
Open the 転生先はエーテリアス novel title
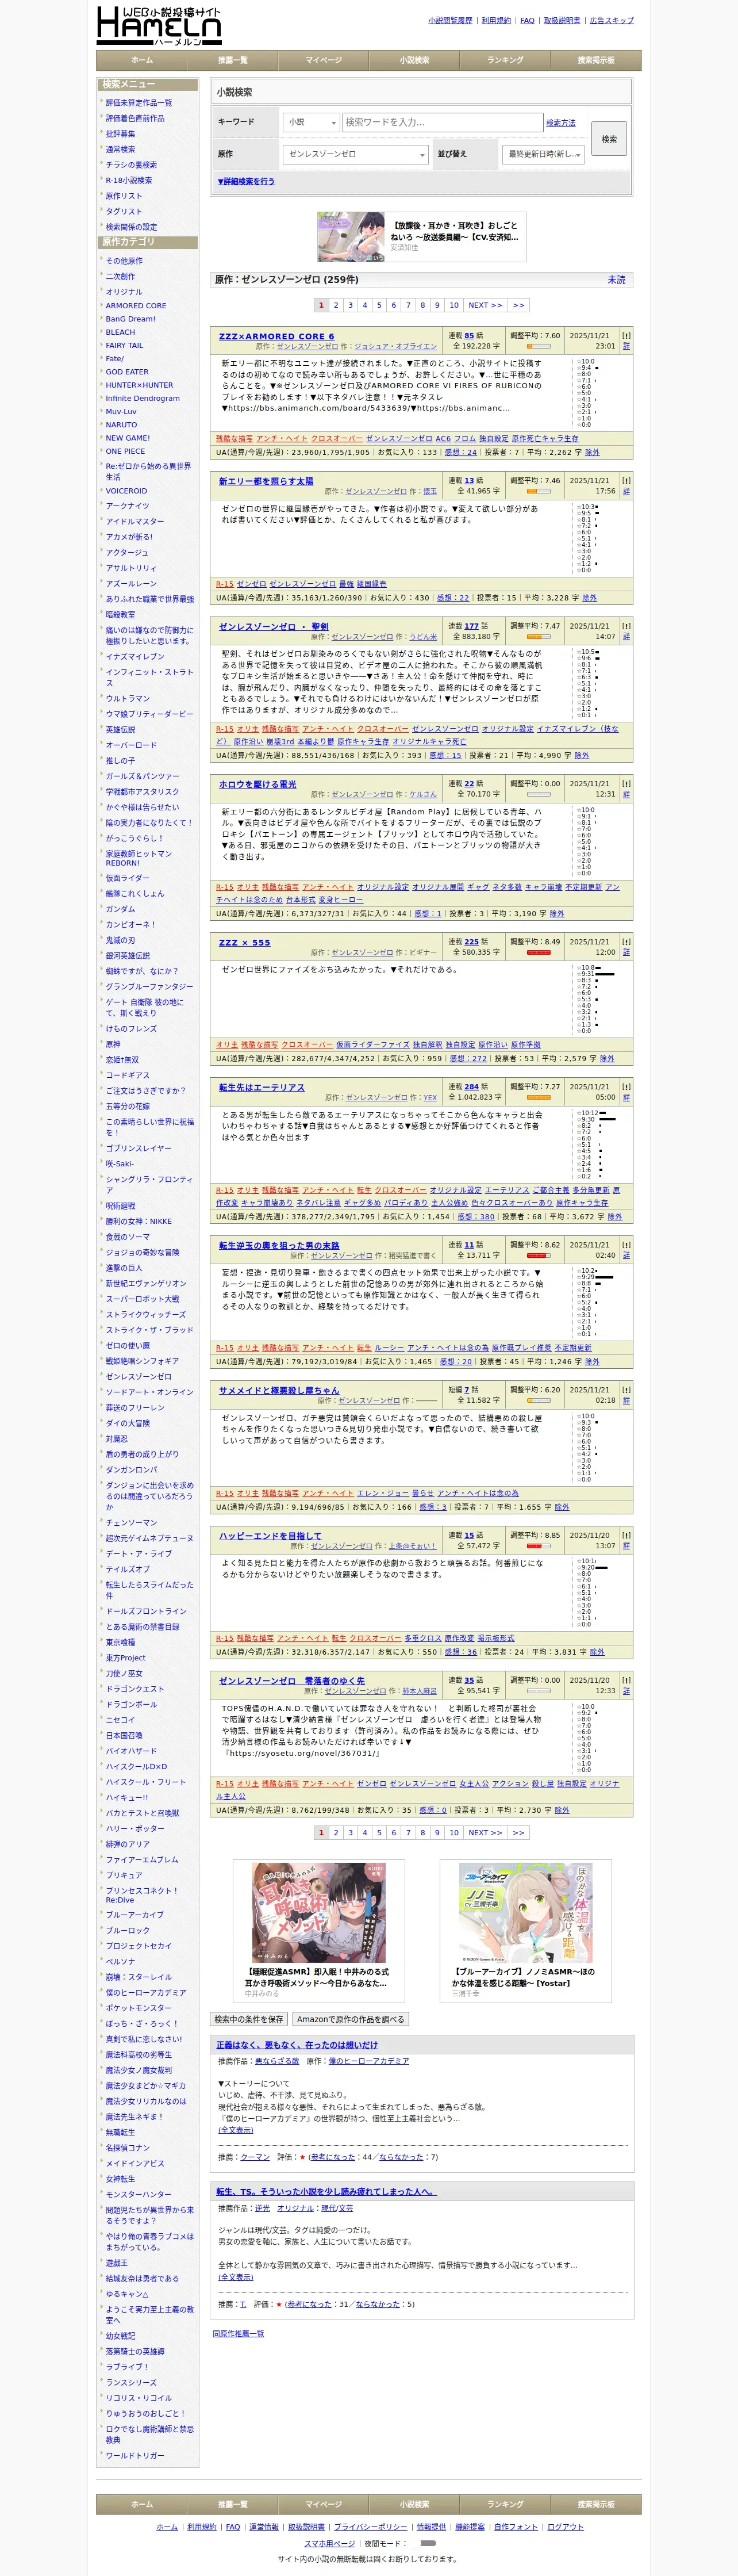(262, 1086)
